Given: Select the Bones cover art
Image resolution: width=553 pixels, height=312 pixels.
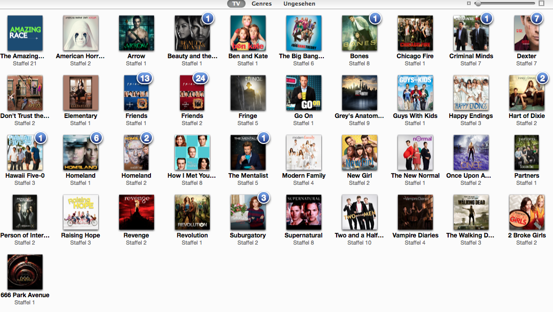Looking at the screenshot, I should point(359,33).
